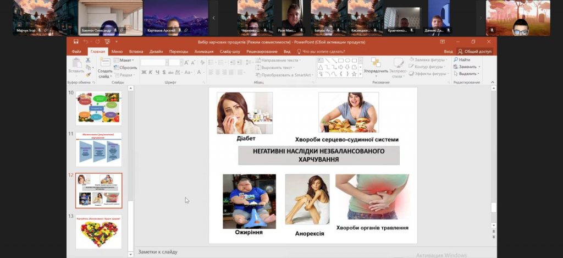The image size is (563, 258).
Task: Click the slide panel vertical scrollbar
Action: click(x=130, y=165)
